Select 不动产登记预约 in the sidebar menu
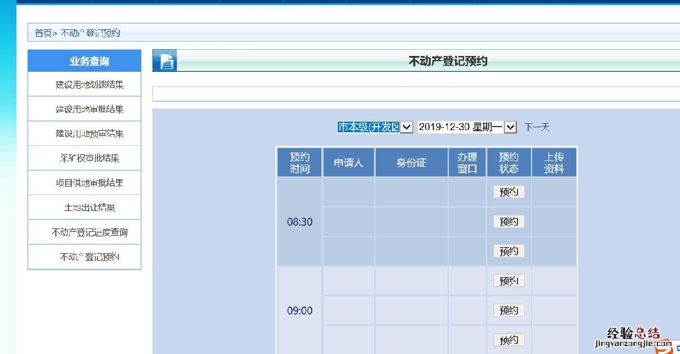Screen dimensions: 680x354 [x=90, y=257]
